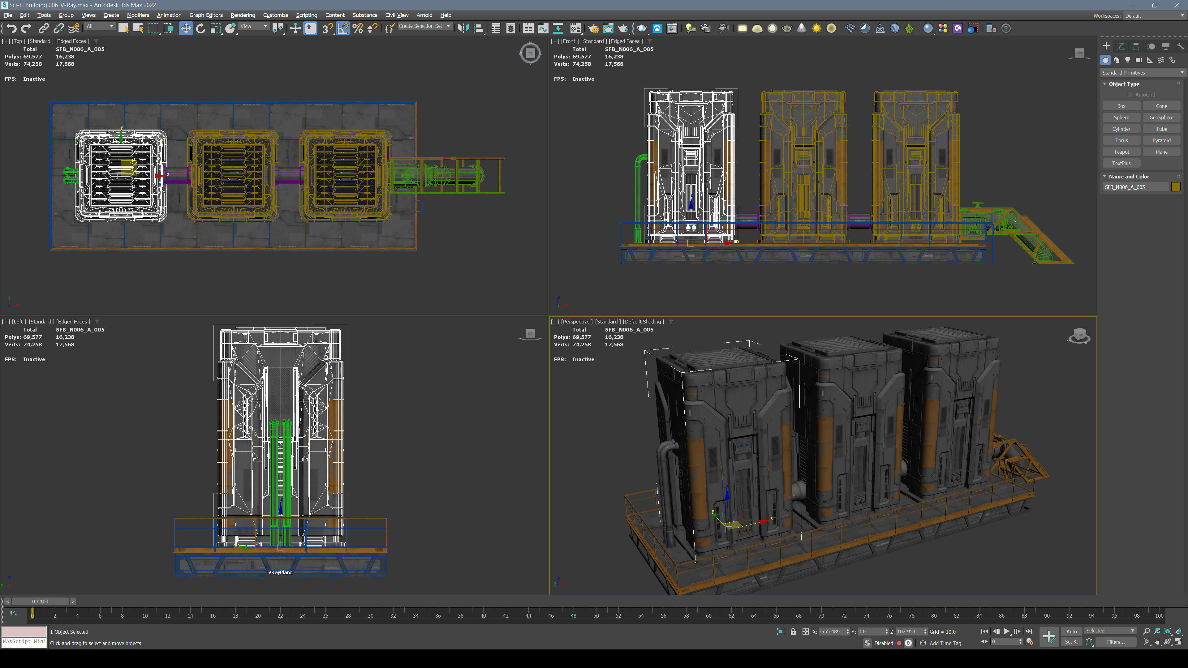The height and width of the screenshot is (668, 1188).
Task: Click the Play Animation button
Action: 1006,631
